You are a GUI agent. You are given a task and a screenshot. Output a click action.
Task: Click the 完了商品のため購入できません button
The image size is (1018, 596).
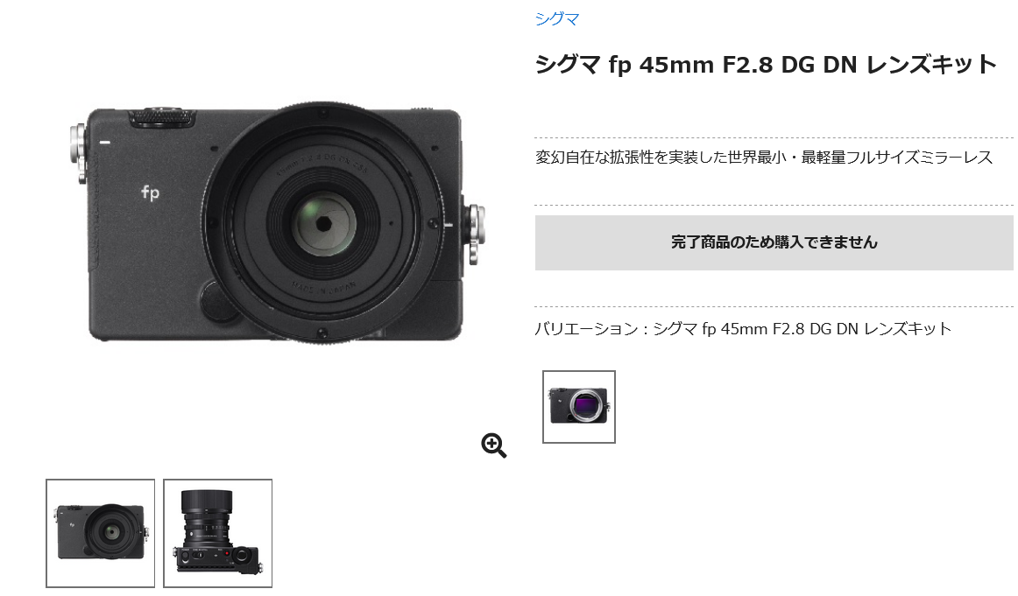[x=774, y=242]
